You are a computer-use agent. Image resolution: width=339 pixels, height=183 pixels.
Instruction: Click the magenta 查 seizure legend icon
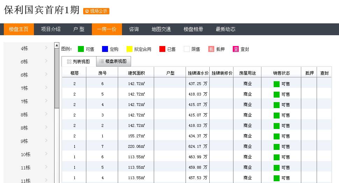click(236, 49)
